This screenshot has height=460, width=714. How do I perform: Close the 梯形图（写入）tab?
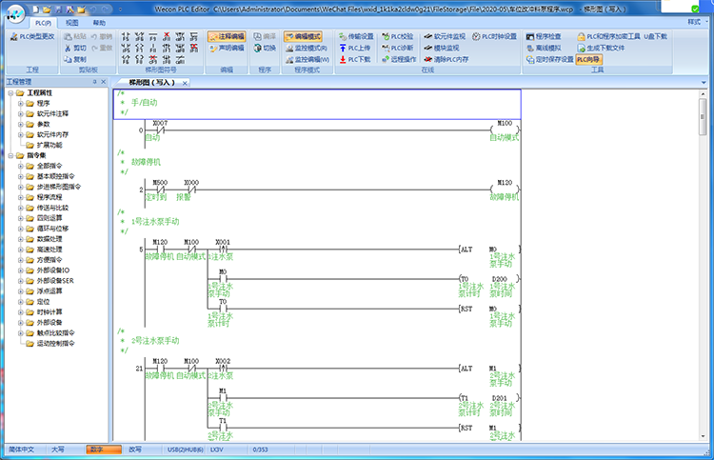point(185,83)
